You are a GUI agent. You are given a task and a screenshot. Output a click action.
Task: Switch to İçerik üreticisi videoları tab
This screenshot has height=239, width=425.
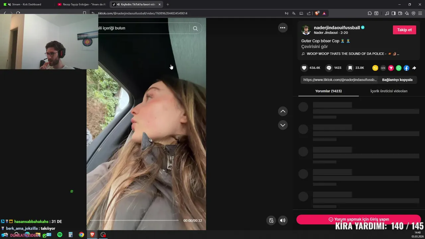pyautogui.click(x=389, y=91)
